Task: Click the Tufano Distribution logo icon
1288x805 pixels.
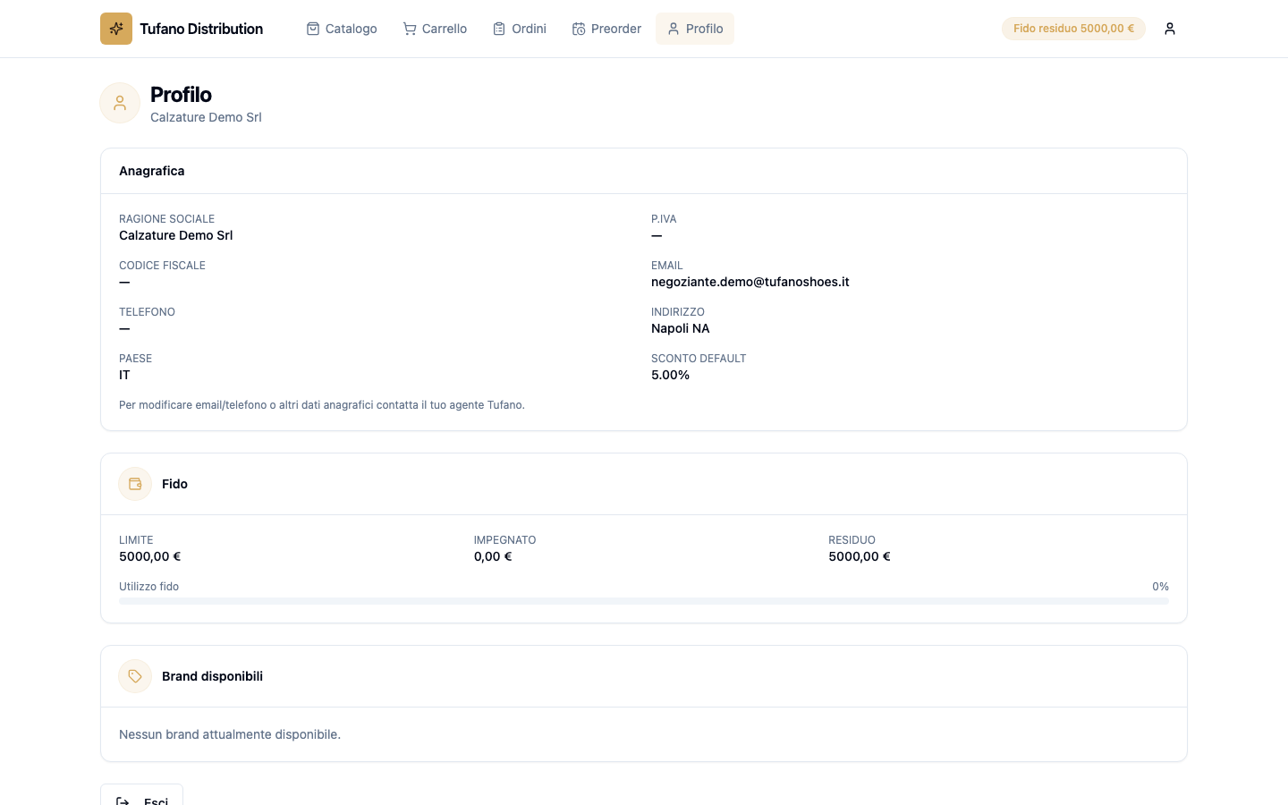Action: pos(116,29)
